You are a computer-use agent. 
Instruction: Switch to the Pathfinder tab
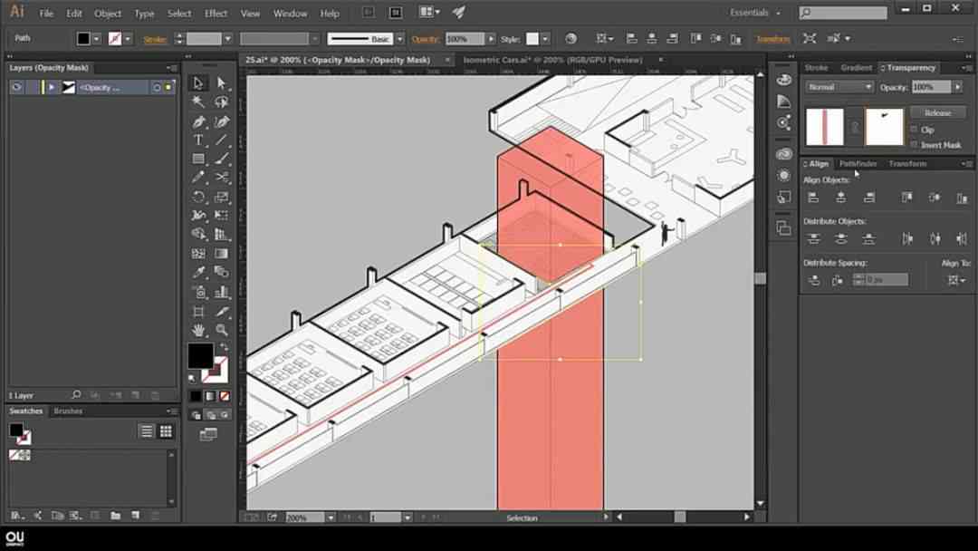(858, 163)
